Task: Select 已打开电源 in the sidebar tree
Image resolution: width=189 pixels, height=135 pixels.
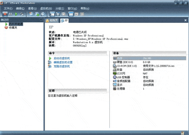Action: coord(16,24)
